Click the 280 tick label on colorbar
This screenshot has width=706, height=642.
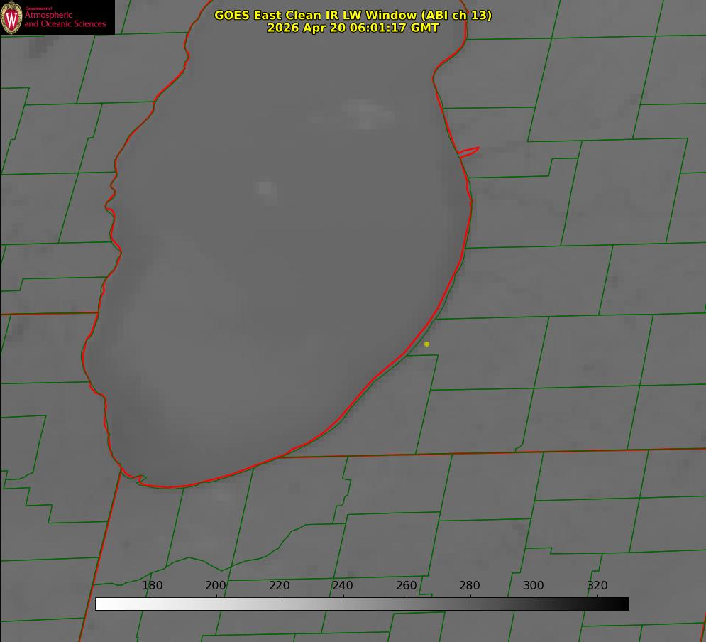tap(470, 585)
